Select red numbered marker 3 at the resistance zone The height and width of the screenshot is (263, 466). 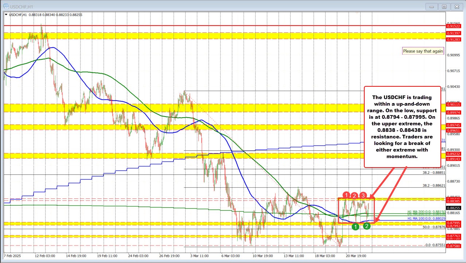(x=362, y=196)
